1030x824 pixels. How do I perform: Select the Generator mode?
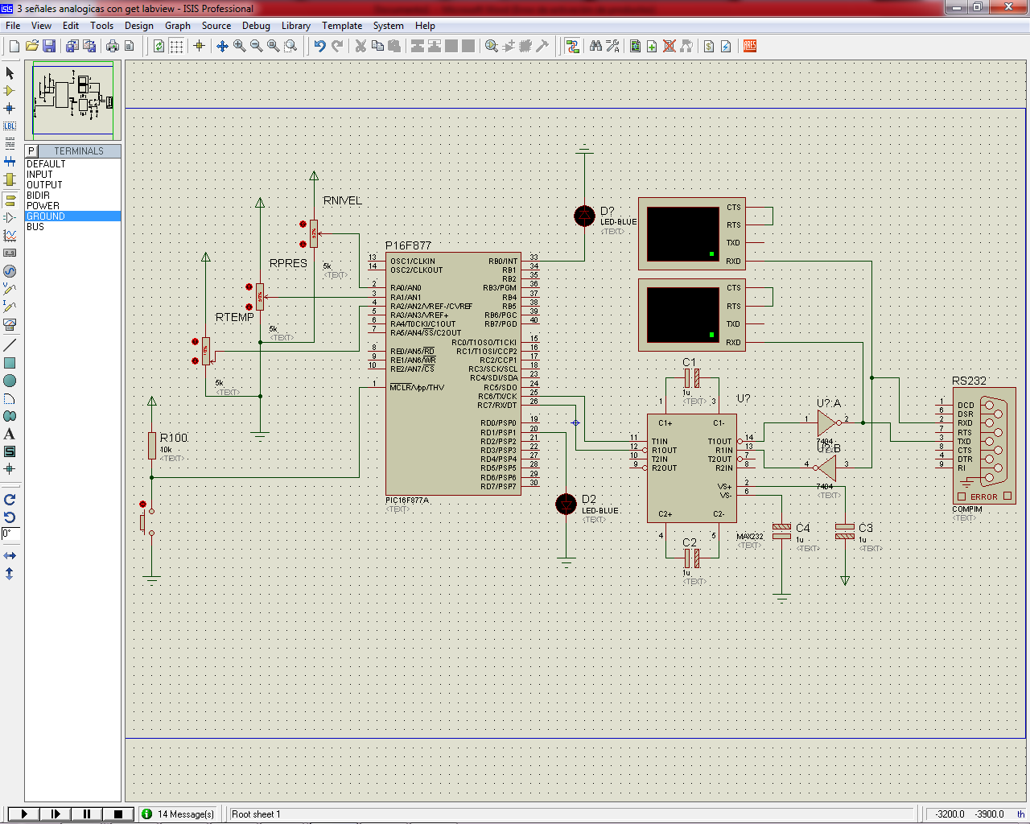(10, 271)
